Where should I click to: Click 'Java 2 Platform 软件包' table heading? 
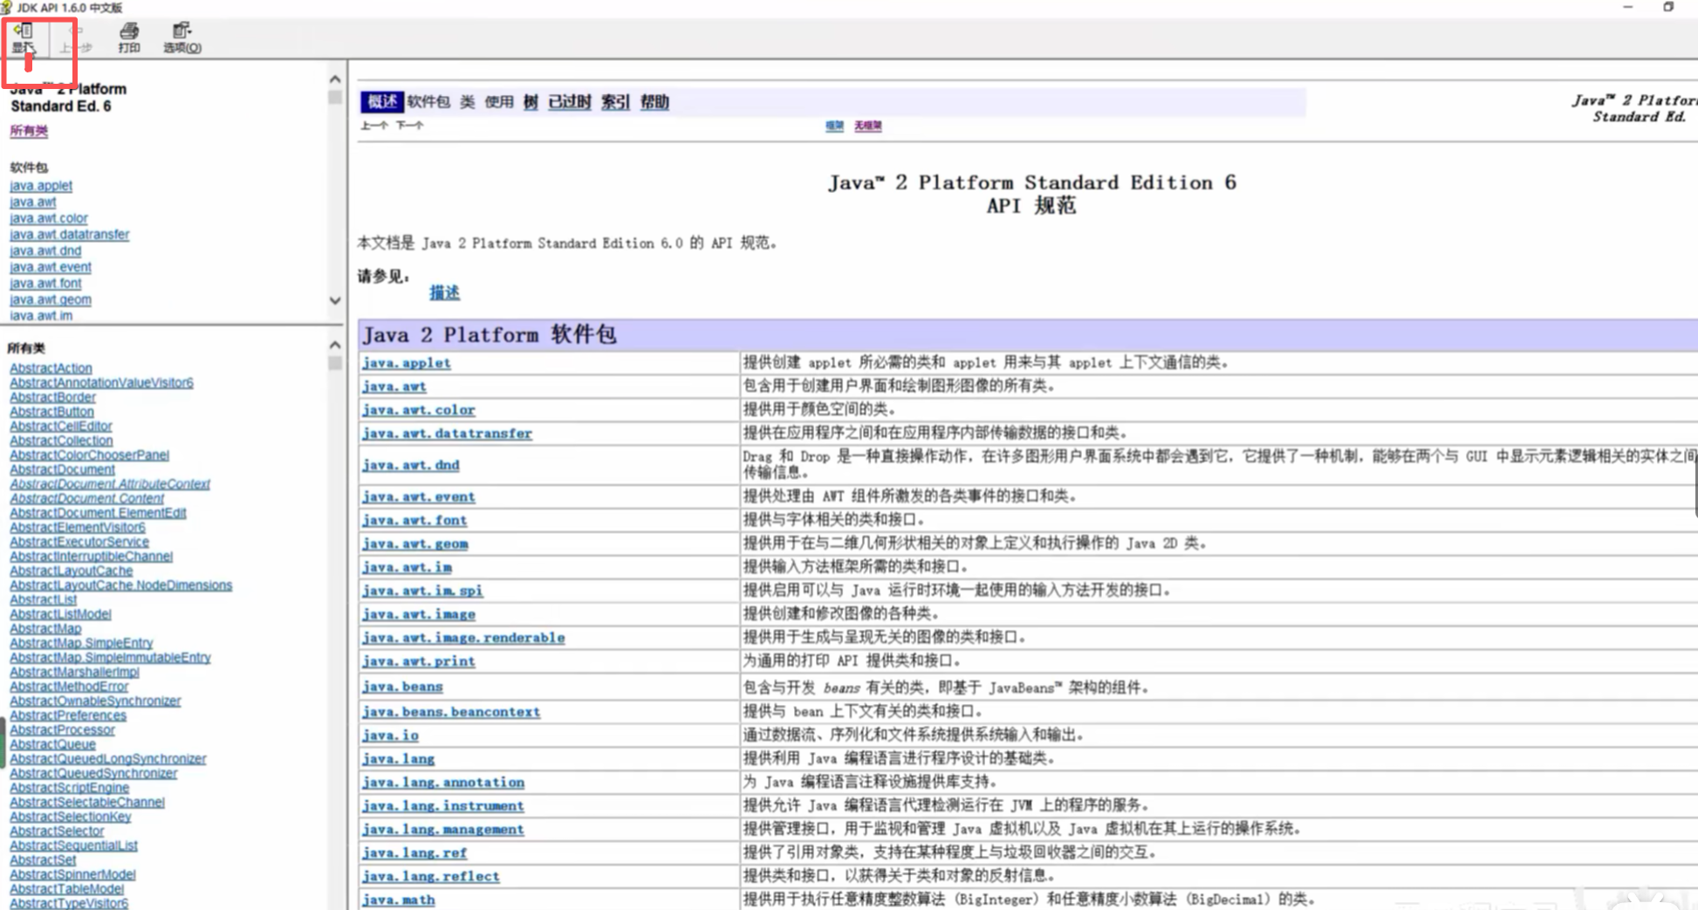tap(490, 334)
